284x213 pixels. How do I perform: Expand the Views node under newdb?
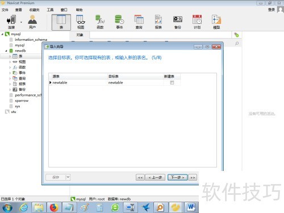tap(10, 62)
